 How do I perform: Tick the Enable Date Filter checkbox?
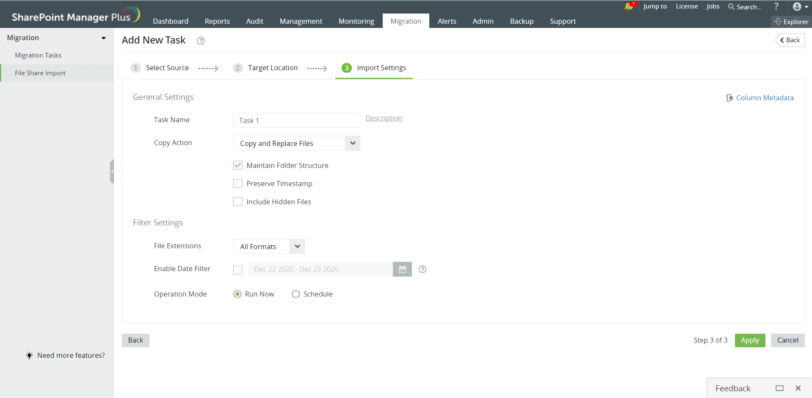point(238,269)
